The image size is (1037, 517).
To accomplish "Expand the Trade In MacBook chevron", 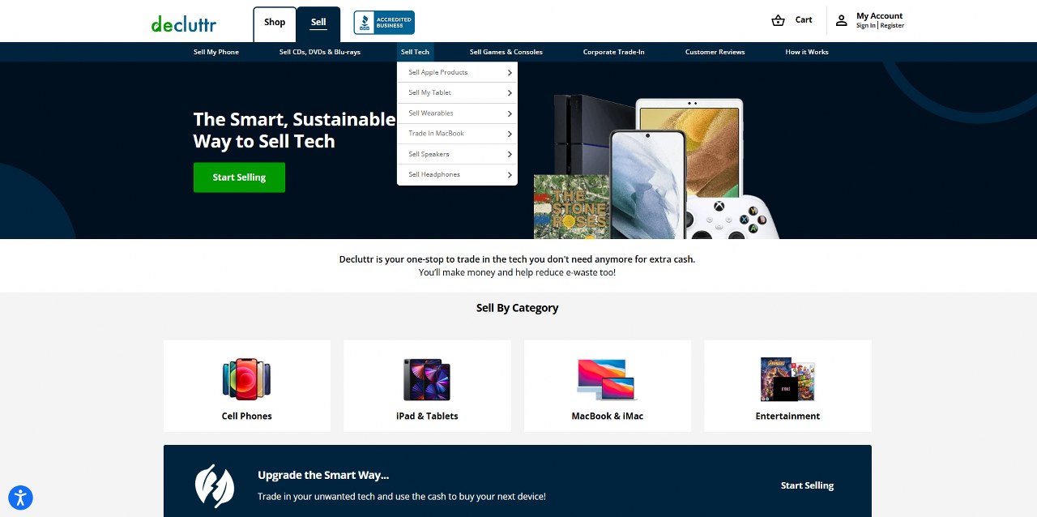I will 510,134.
